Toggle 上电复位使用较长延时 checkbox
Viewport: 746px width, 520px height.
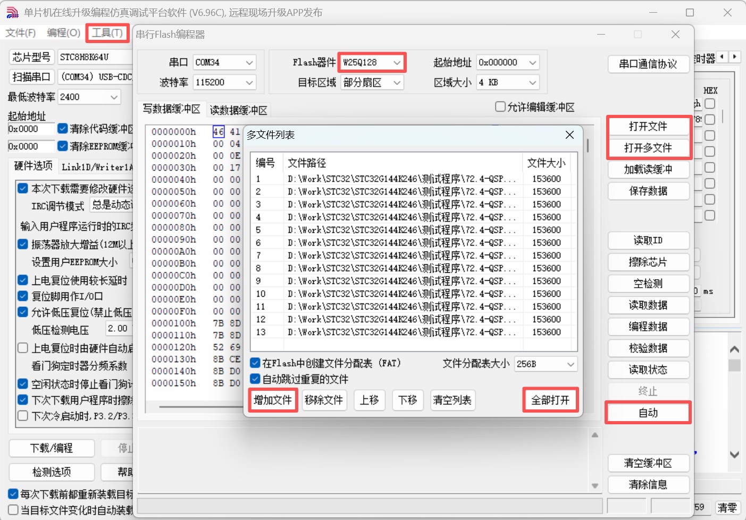pyautogui.click(x=23, y=280)
